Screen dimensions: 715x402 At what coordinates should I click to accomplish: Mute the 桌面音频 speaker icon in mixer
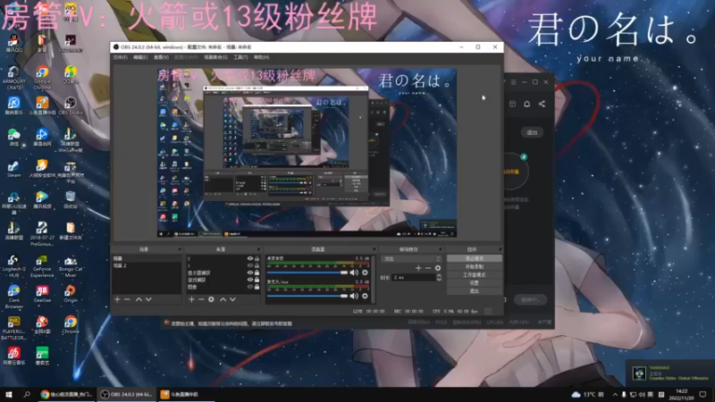[354, 272]
